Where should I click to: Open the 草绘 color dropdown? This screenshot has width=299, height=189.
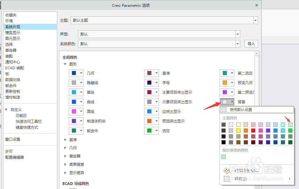click(x=76, y=92)
